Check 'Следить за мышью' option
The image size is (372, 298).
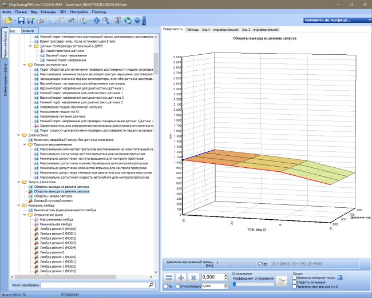point(294,282)
